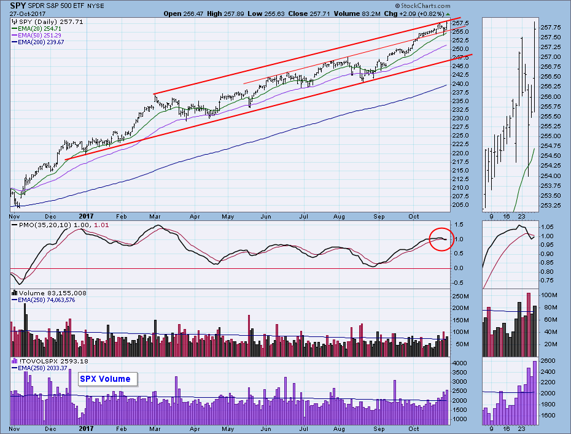The image size is (571, 434).
Task: Click the Close 257.71 header value
Action: (x=309, y=14)
